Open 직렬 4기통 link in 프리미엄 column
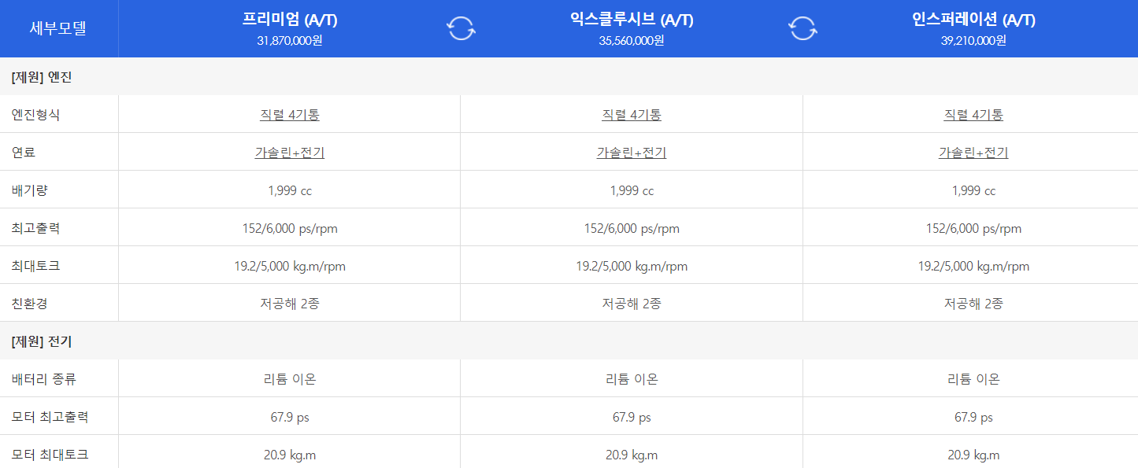The height and width of the screenshot is (468, 1138). (290, 115)
